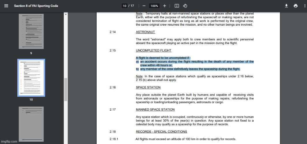Image resolution: width=307 pixels, height=144 pixels.
Task: Click the SPACE STATION heading text
Action: coord(148,87)
